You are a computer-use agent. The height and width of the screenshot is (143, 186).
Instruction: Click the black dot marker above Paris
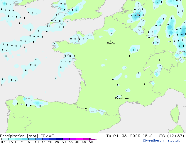coord(111,41)
